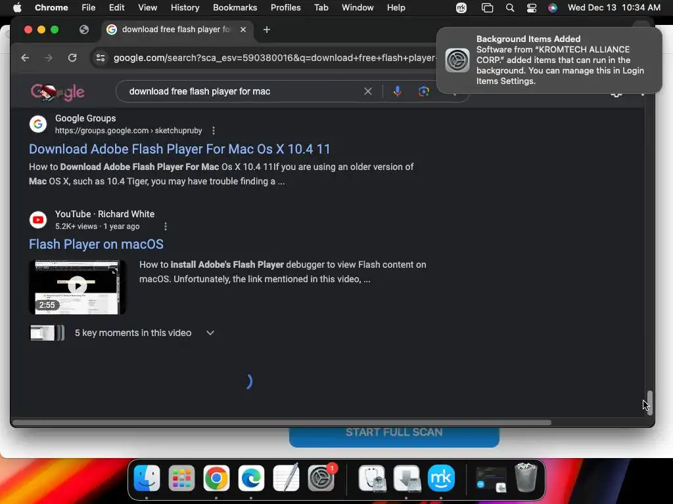Image resolution: width=673 pixels, height=504 pixels.
Task: Click the globe icon beside the tab strip
Action: pyautogui.click(x=84, y=30)
